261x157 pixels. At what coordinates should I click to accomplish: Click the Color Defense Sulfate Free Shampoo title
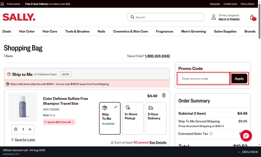65,101
